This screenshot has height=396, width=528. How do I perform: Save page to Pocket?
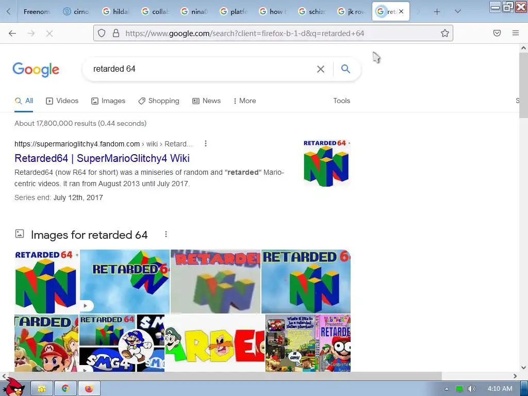[x=497, y=33]
